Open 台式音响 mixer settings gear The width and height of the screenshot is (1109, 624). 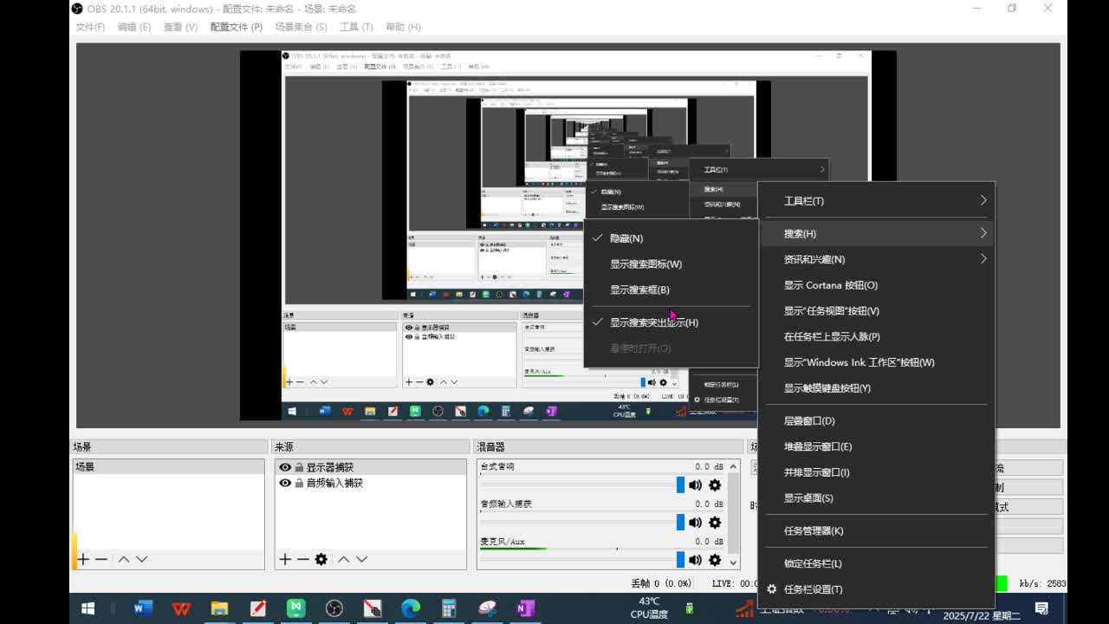tap(715, 485)
